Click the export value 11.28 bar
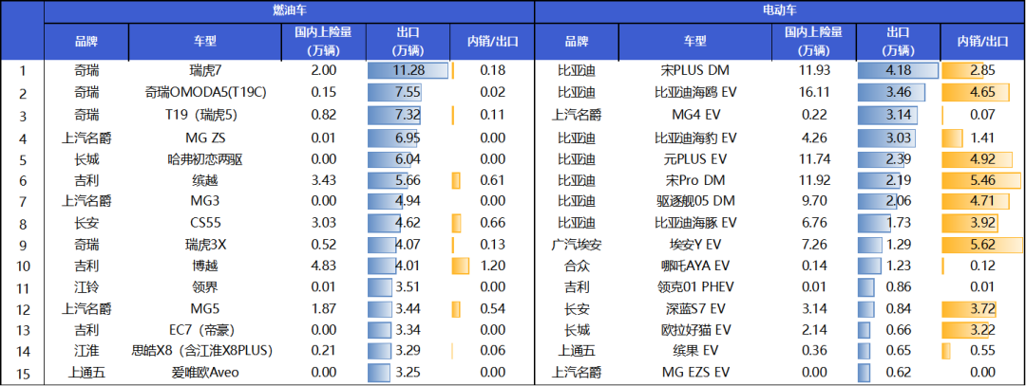The height and width of the screenshot is (386, 1026). (x=408, y=70)
